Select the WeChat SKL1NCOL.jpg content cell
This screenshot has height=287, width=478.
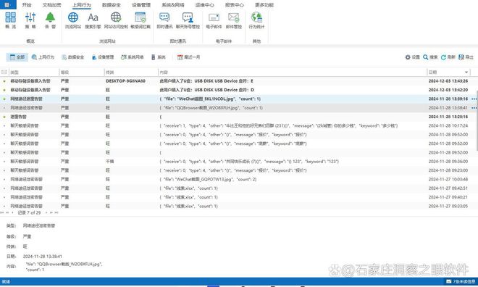[x=210, y=99]
